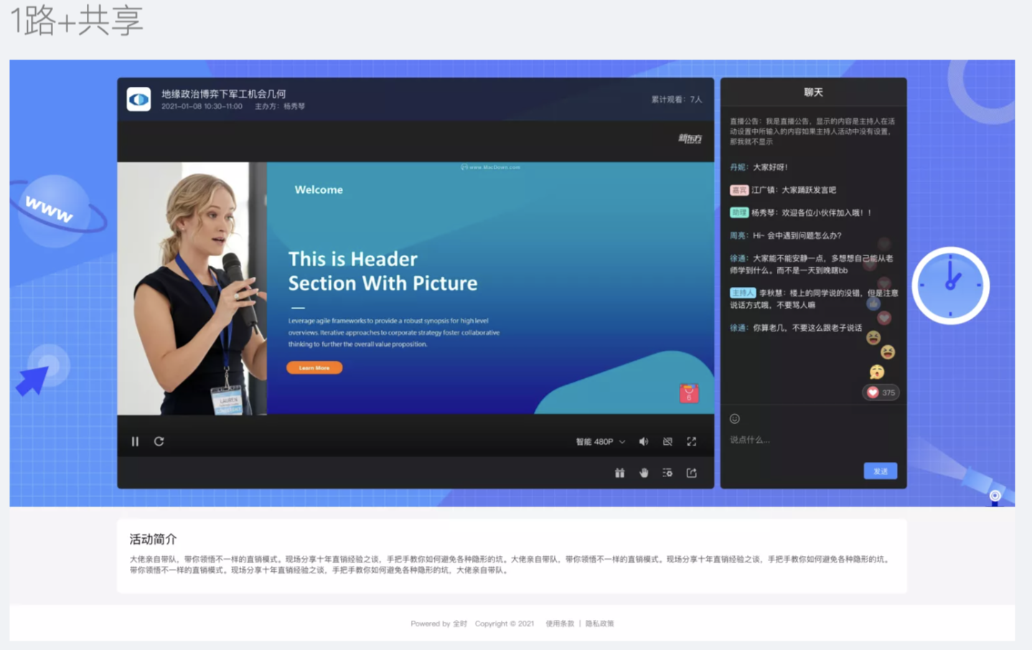Click the red shopping bag icon
The image size is (1032, 650).
pyautogui.click(x=689, y=393)
